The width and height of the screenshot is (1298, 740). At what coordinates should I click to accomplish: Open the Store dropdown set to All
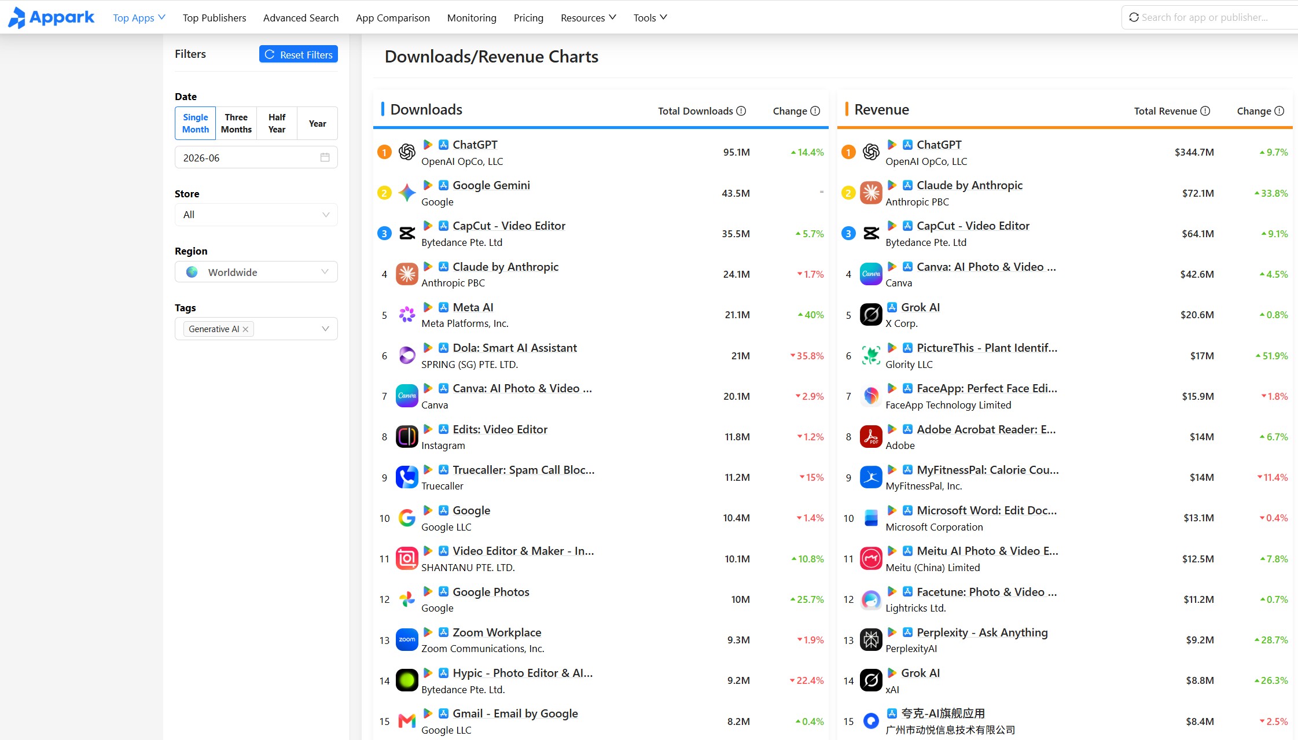[x=256, y=215]
